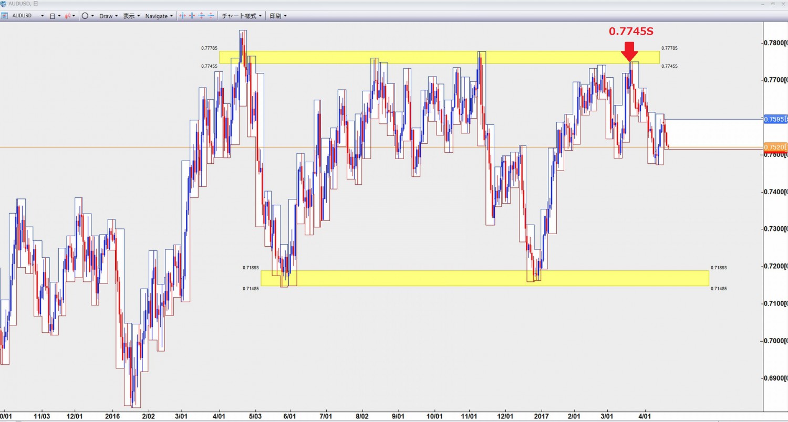
Task: Click the 8/02 date axis label
Action: (x=362, y=415)
